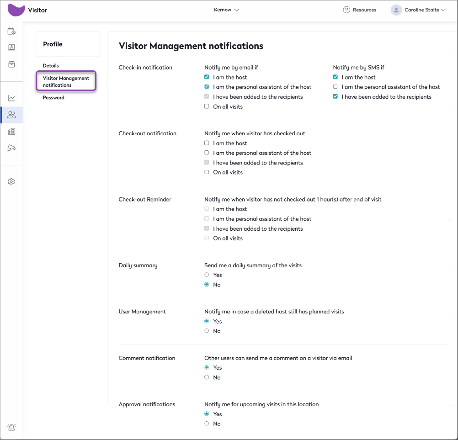
Task: Click the 'Visitor Management notifications' page title
Action: pyautogui.click(x=191, y=46)
